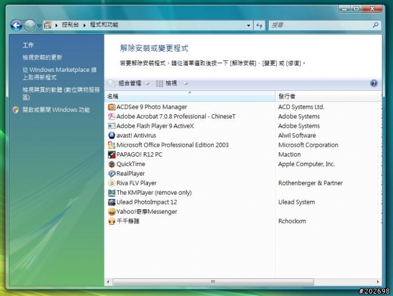Click the shield icon beside Windows 功能
This screenshot has height=296, width=393.
click(x=15, y=110)
